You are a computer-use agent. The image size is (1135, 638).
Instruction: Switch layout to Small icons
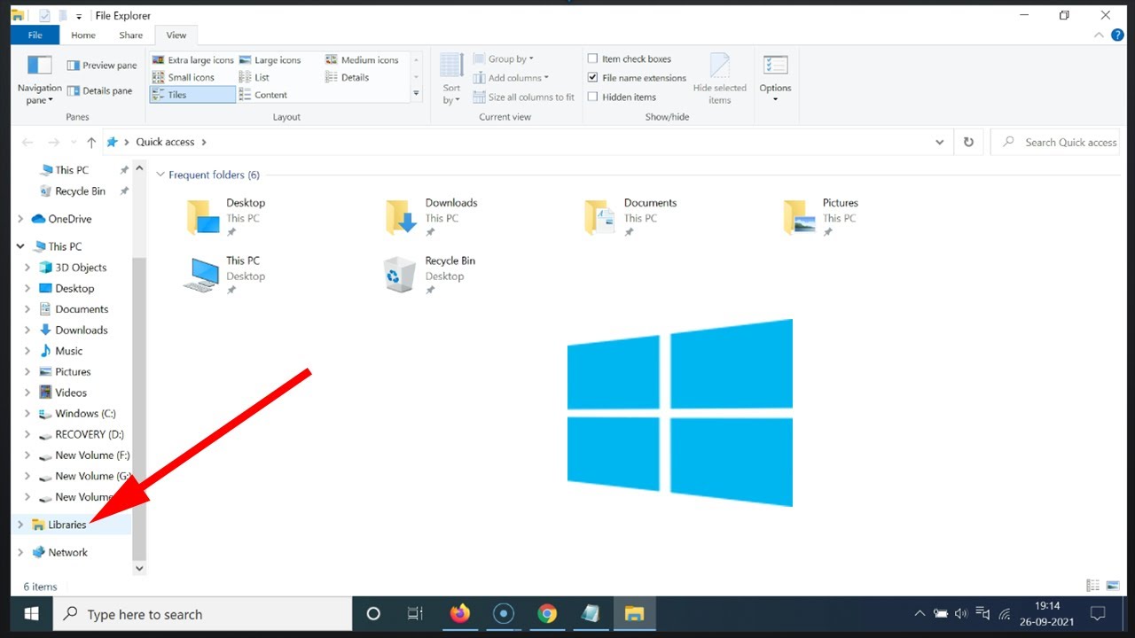[184, 77]
